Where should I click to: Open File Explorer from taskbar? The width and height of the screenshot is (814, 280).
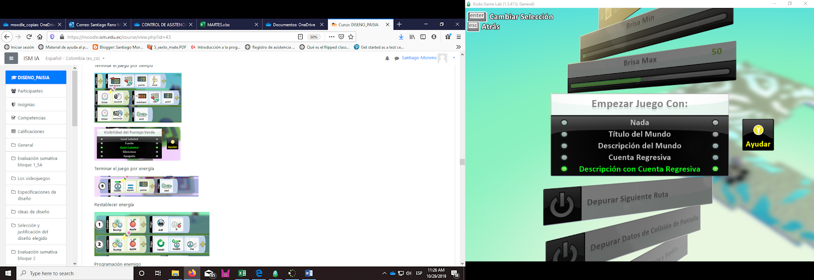pos(175,273)
